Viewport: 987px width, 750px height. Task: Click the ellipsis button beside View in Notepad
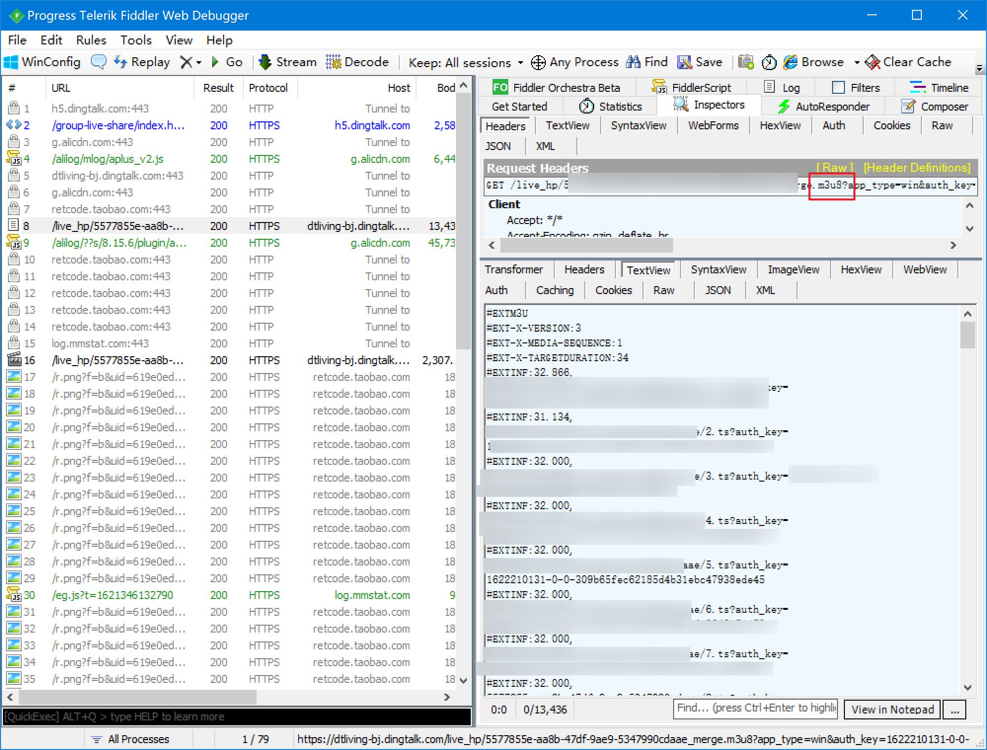[954, 710]
